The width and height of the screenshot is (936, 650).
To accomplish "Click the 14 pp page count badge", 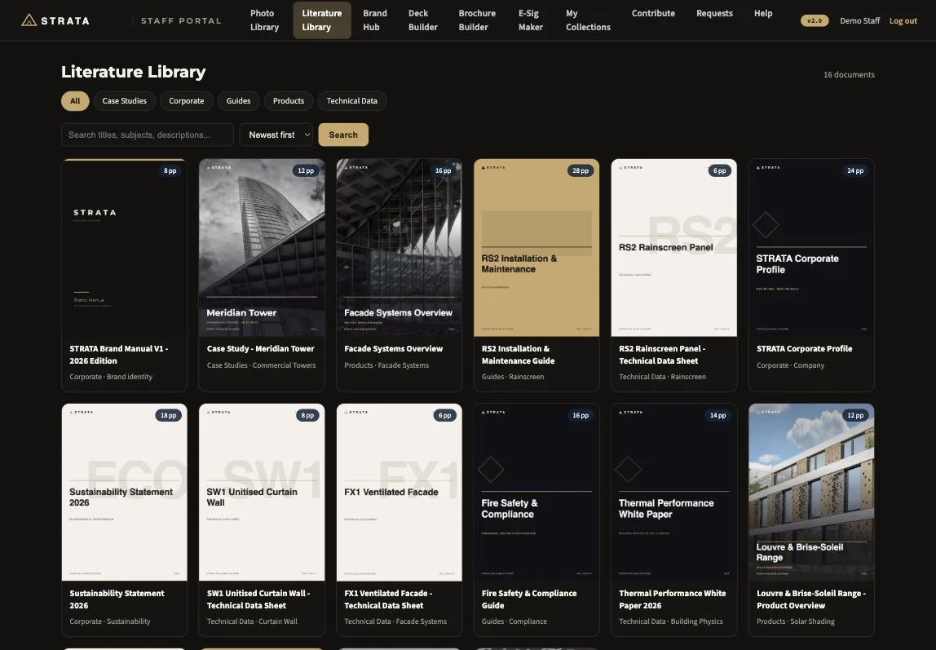I will (x=717, y=415).
